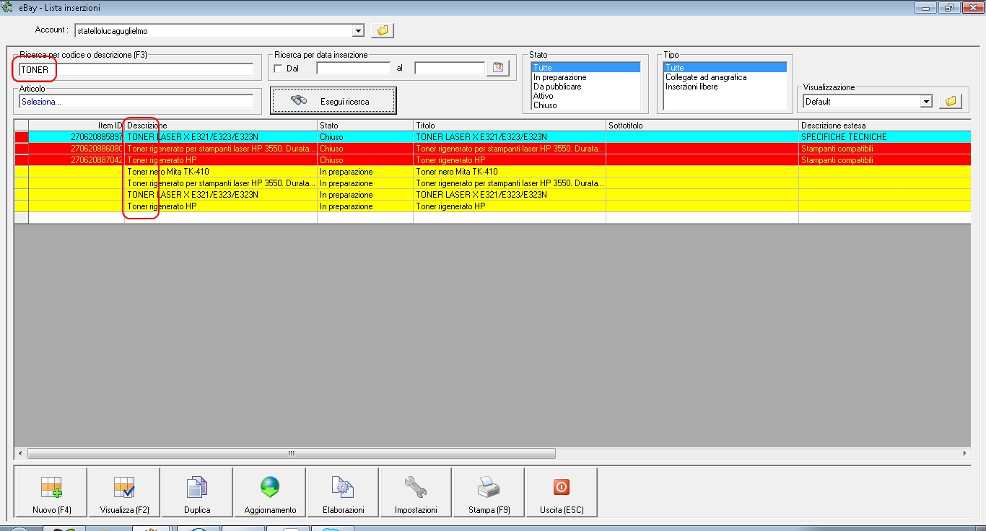Viewport: 986px width, 531px height.
Task: Select Collegate ad anagrafica in the Tipo list
Action: [725, 77]
